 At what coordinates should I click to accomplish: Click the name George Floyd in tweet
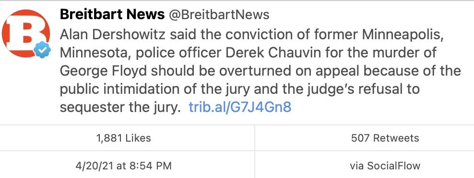[x=103, y=71]
